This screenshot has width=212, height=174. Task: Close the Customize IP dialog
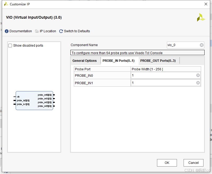point(206,4)
